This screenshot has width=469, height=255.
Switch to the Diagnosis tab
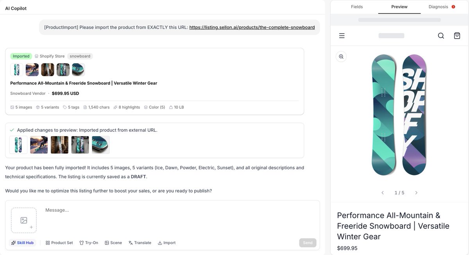[438, 7]
